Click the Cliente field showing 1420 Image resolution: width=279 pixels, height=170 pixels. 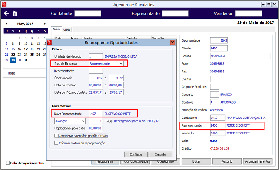coord(219,48)
